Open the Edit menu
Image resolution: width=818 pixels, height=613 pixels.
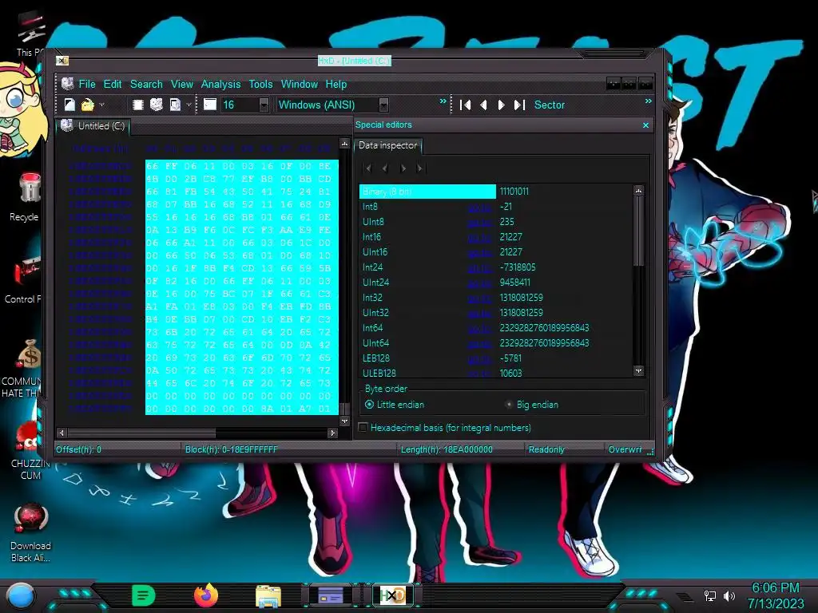pos(112,84)
